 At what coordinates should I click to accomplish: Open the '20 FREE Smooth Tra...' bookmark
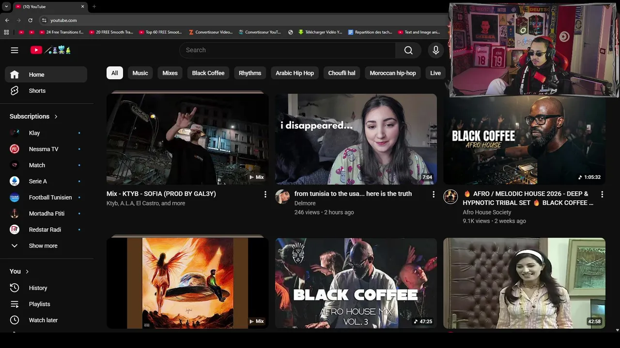click(111, 32)
